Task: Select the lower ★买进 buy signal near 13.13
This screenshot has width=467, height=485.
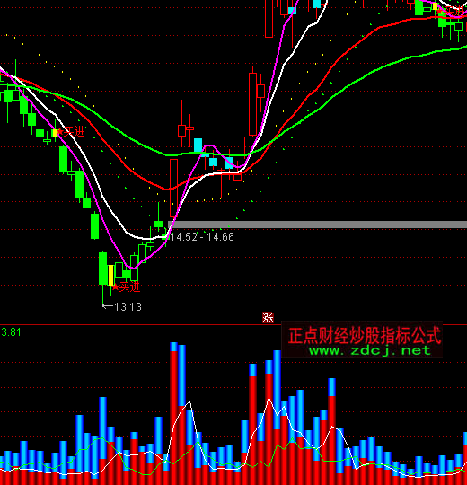Action: [x=127, y=287]
